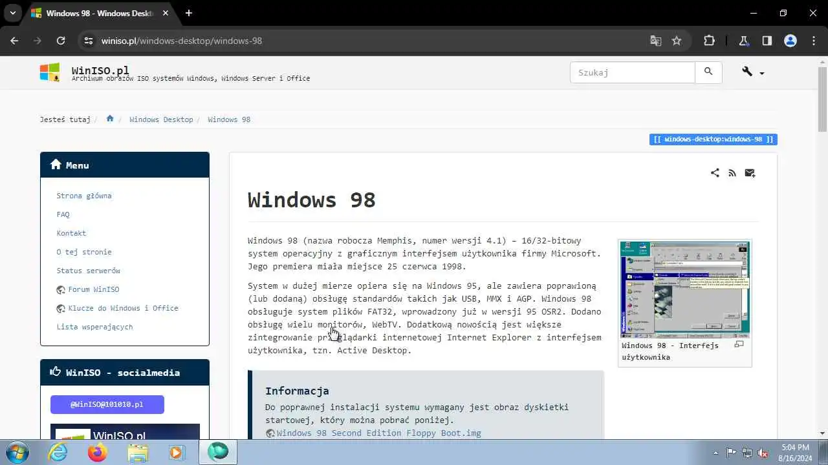
Task: Toggle the side panel icon
Action: tap(767, 41)
